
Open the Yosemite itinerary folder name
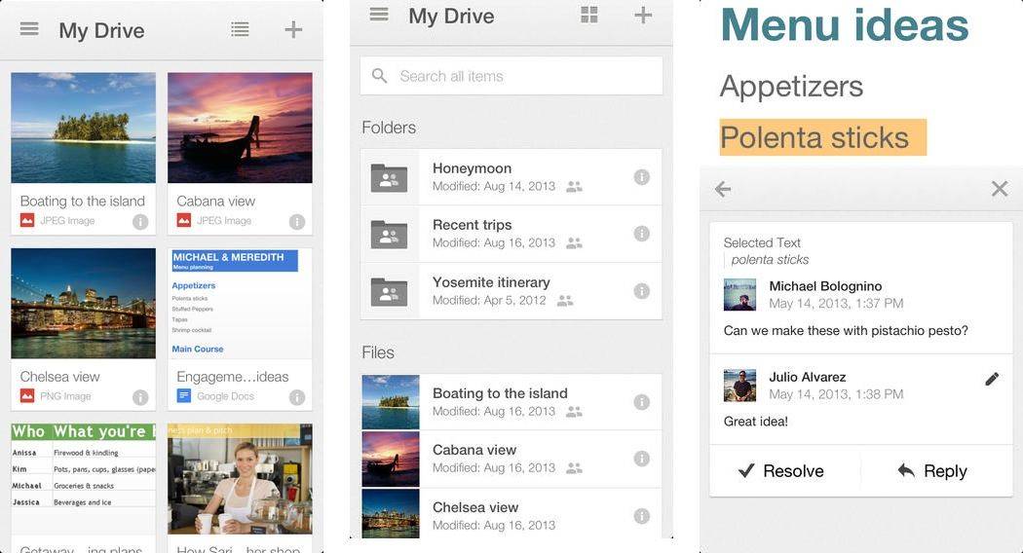tap(491, 282)
